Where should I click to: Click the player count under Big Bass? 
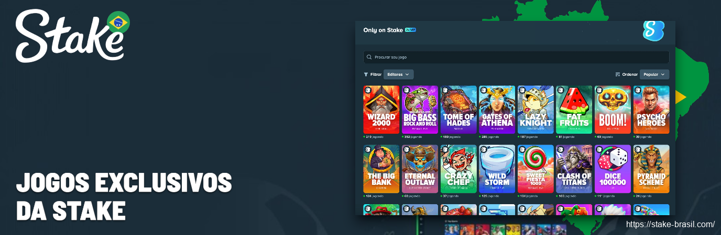(x=413, y=137)
